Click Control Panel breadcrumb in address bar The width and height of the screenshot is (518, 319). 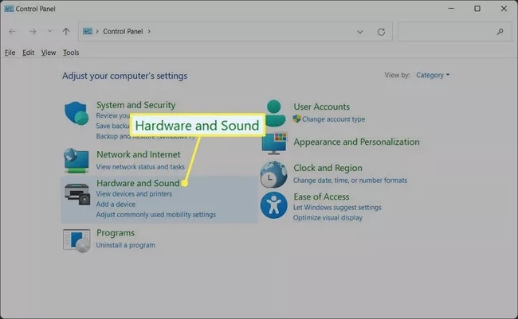[123, 31]
